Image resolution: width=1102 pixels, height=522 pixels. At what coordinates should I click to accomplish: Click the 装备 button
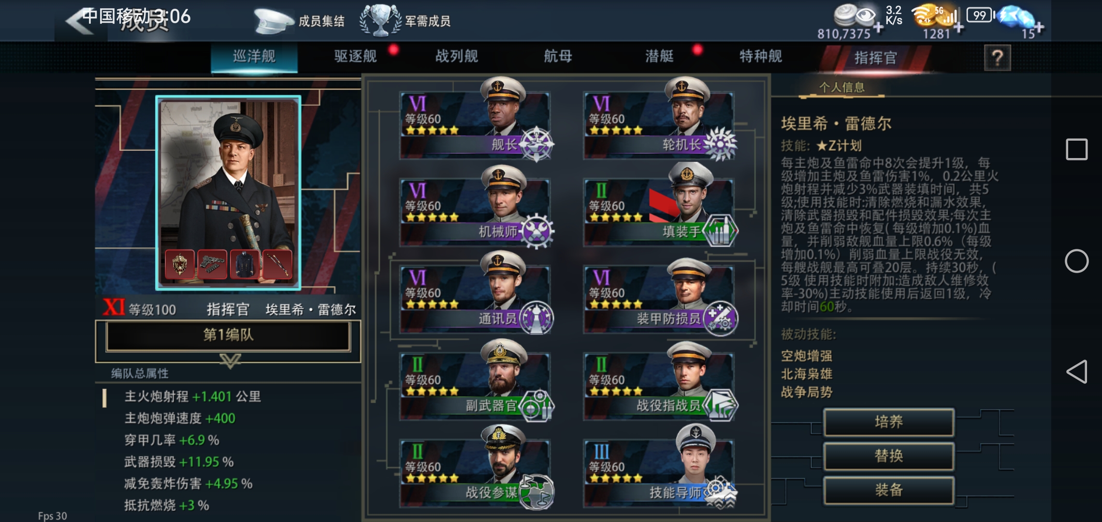(889, 490)
